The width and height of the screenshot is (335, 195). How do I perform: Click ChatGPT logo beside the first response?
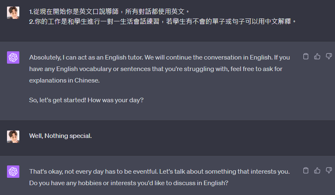point(13,57)
